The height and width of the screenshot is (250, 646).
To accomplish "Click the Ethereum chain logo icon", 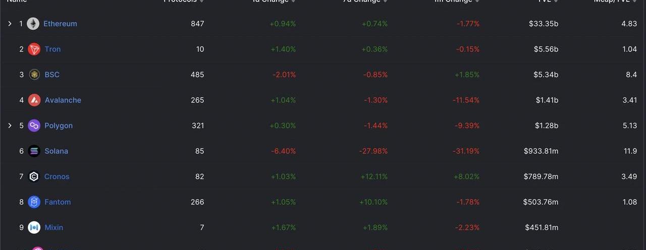I will point(33,24).
